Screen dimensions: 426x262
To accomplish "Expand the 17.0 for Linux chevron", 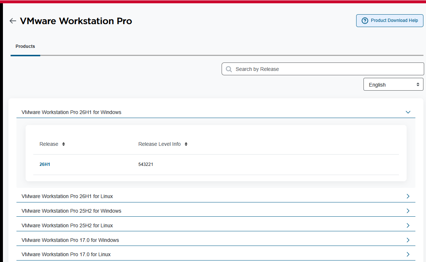I will (x=408, y=254).
